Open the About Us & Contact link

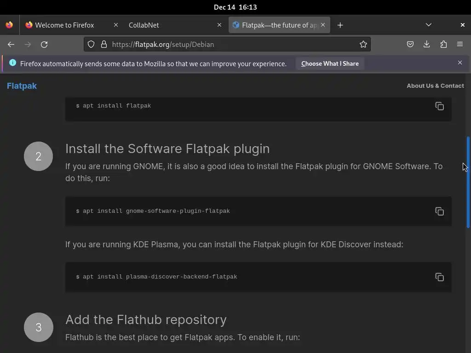click(x=435, y=85)
